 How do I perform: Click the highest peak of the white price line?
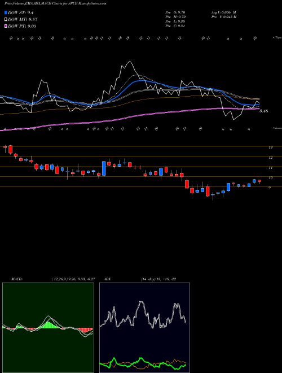tap(129, 62)
